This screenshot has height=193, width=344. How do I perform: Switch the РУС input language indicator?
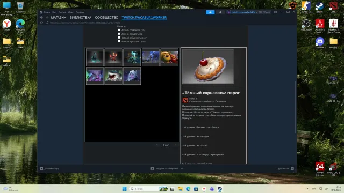(314, 189)
